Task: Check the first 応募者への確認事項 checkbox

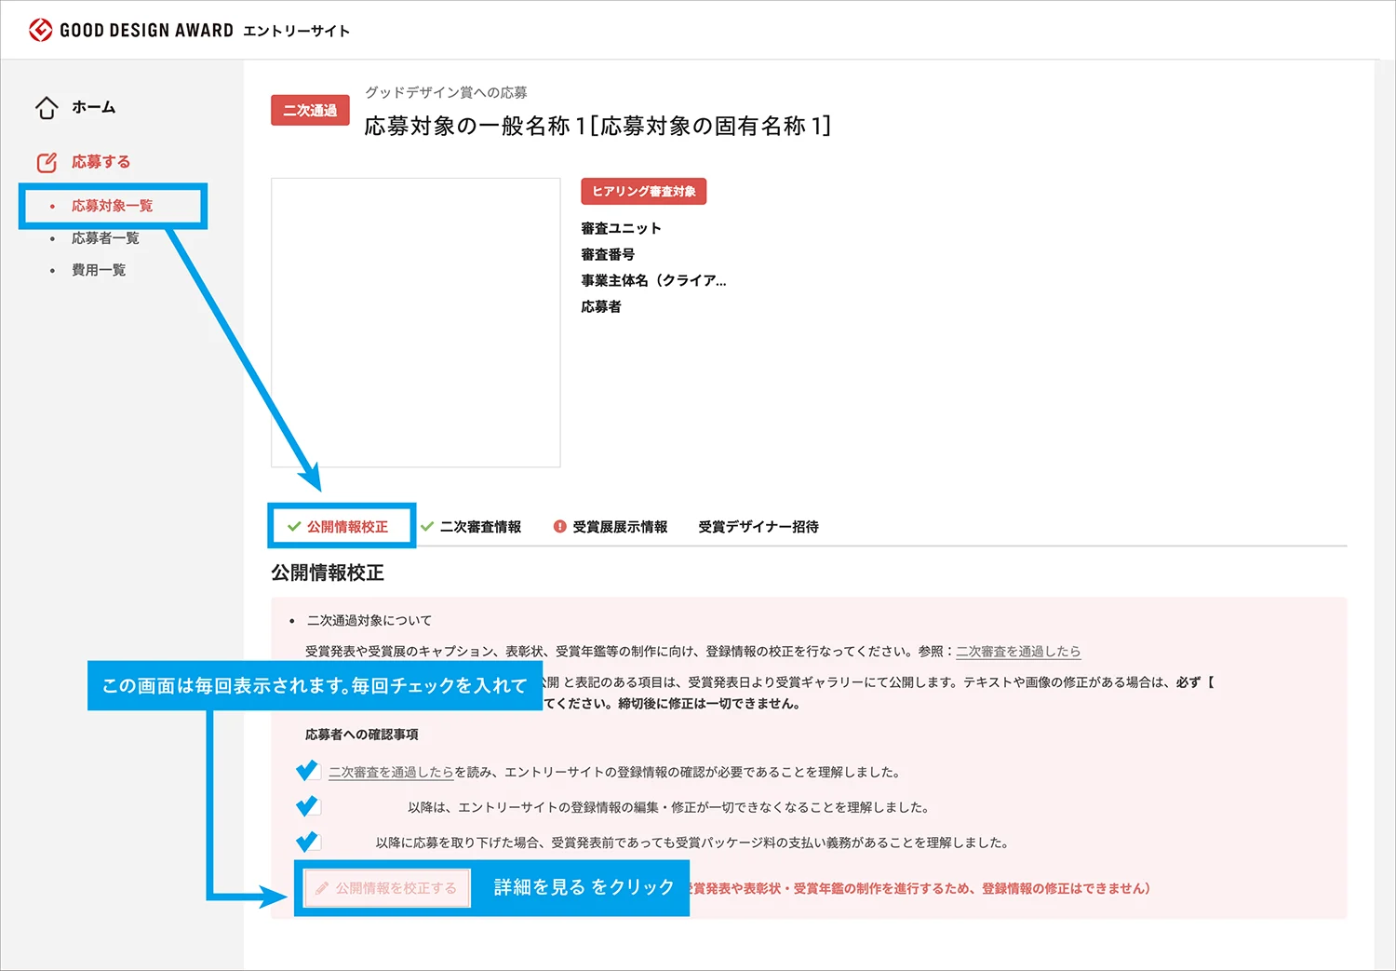Action: click(307, 771)
